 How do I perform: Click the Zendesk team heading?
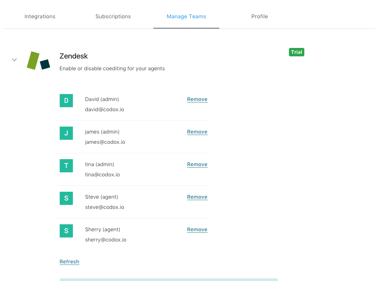[x=74, y=56]
